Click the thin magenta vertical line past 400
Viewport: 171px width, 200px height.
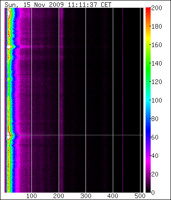(x=122, y=100)
